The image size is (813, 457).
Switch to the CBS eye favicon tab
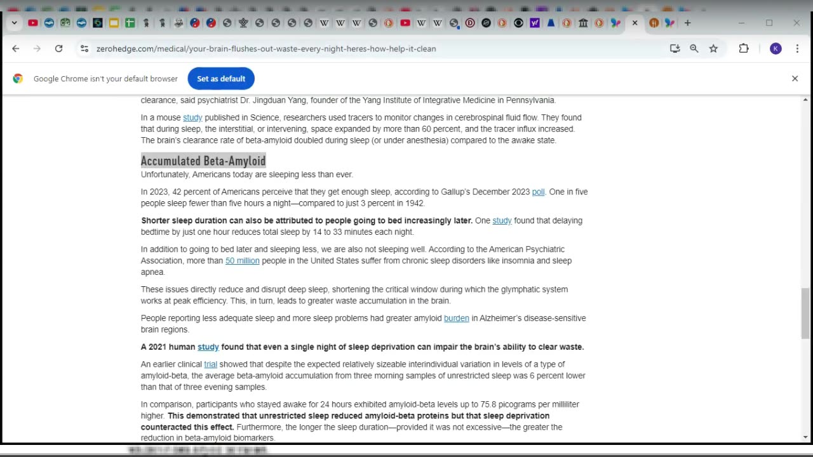[x=518, y=23]
